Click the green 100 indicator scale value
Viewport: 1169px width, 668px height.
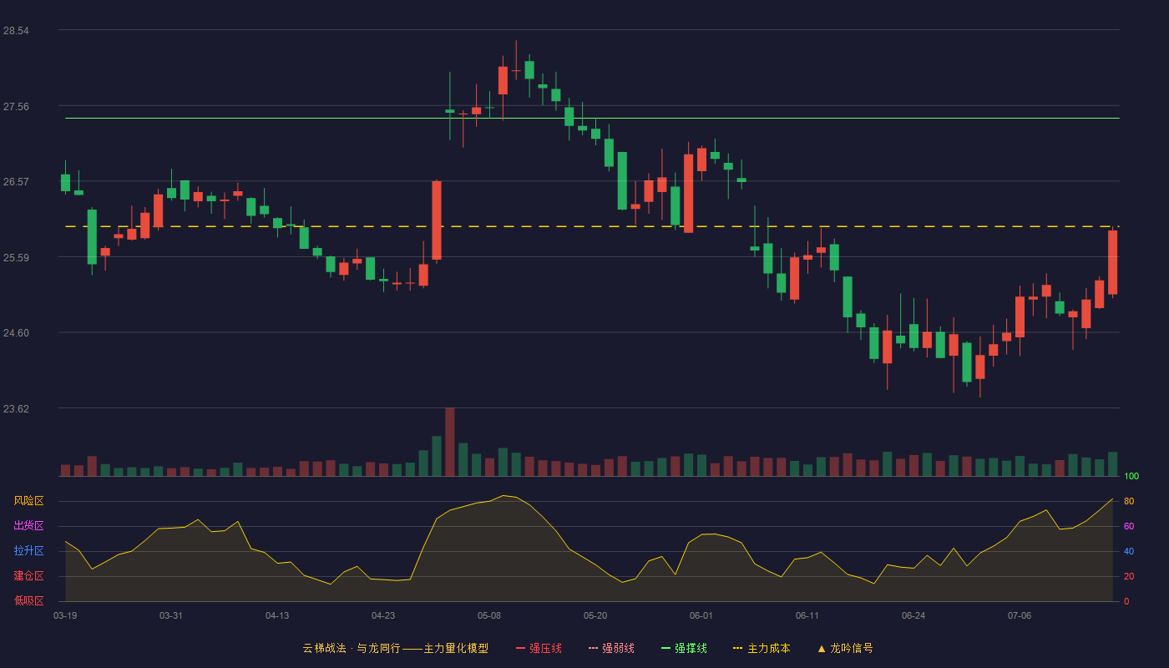pyautogui.click(x=1131, y=477)
